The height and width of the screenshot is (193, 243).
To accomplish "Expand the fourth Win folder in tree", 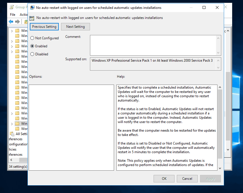I will coord(12,46).
